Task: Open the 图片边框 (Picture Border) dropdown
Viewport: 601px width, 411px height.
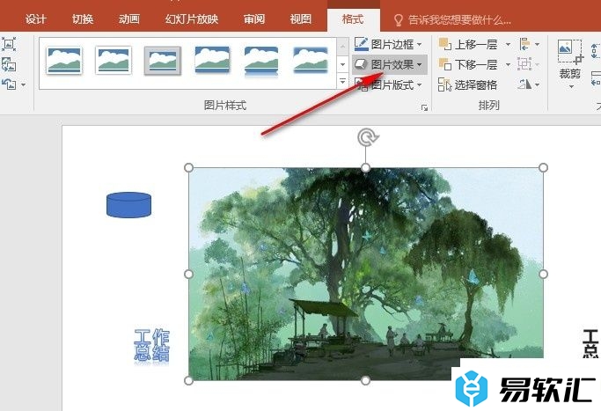Action: pos(389,43)
